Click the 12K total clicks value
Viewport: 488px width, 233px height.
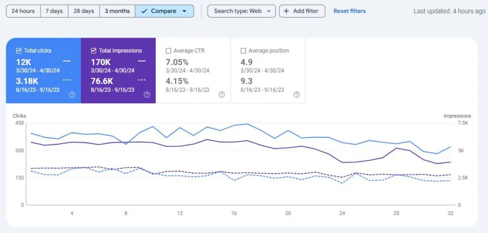pos(24,62)
